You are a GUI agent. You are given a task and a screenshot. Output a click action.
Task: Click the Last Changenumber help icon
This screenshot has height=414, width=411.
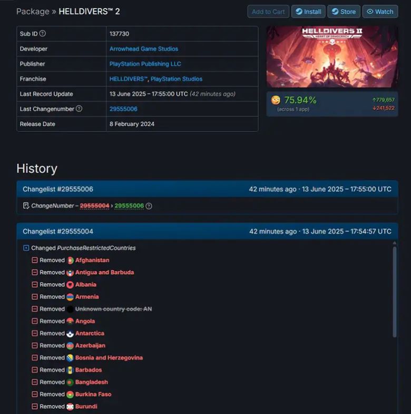point(79,109)
